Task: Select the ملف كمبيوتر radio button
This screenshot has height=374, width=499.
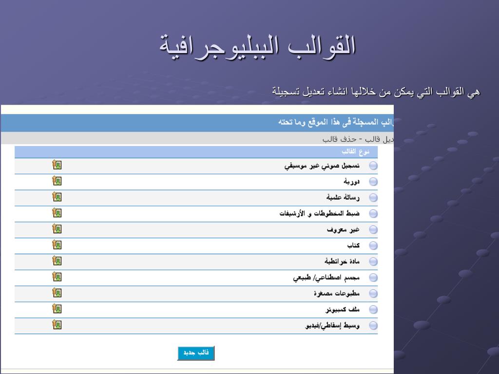Action: click(x=373, y=309)
